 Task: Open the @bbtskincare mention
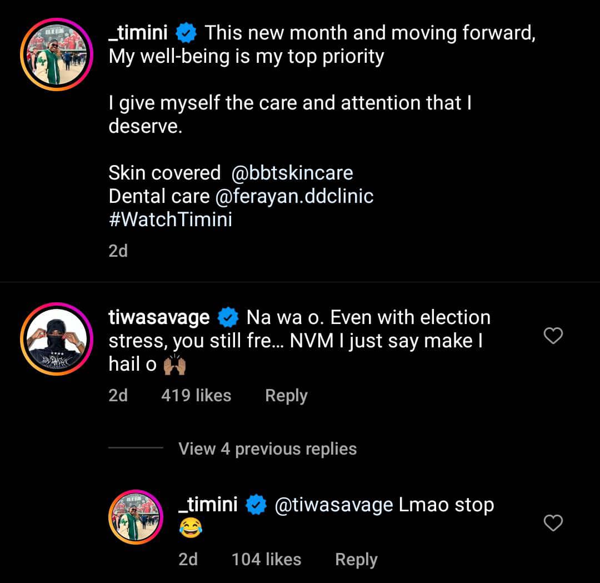[292, 173]
